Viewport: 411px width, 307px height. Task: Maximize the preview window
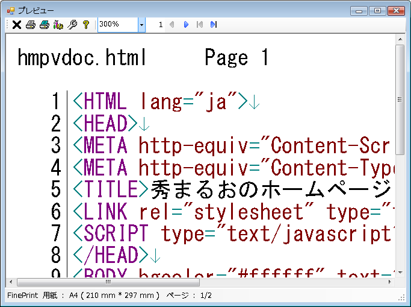(x=378, y=10)
